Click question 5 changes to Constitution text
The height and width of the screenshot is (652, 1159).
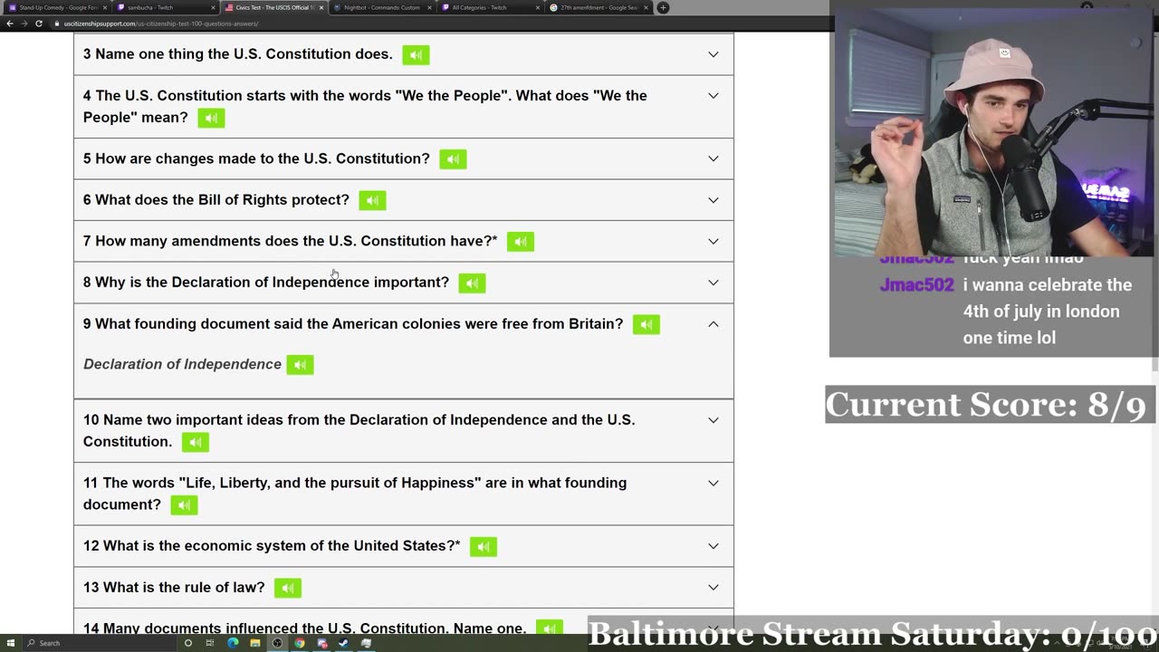click(256, 158)
